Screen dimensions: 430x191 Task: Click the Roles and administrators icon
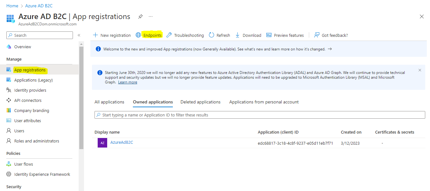click(x=9, y=141)
